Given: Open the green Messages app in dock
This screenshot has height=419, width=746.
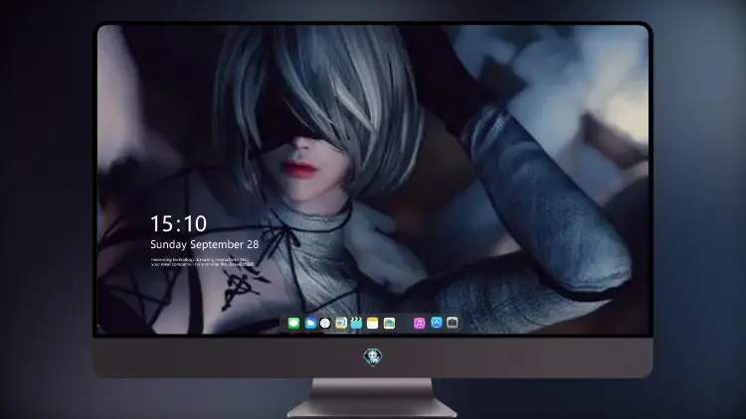Looking at the screenshot, I should coord(293,323).
